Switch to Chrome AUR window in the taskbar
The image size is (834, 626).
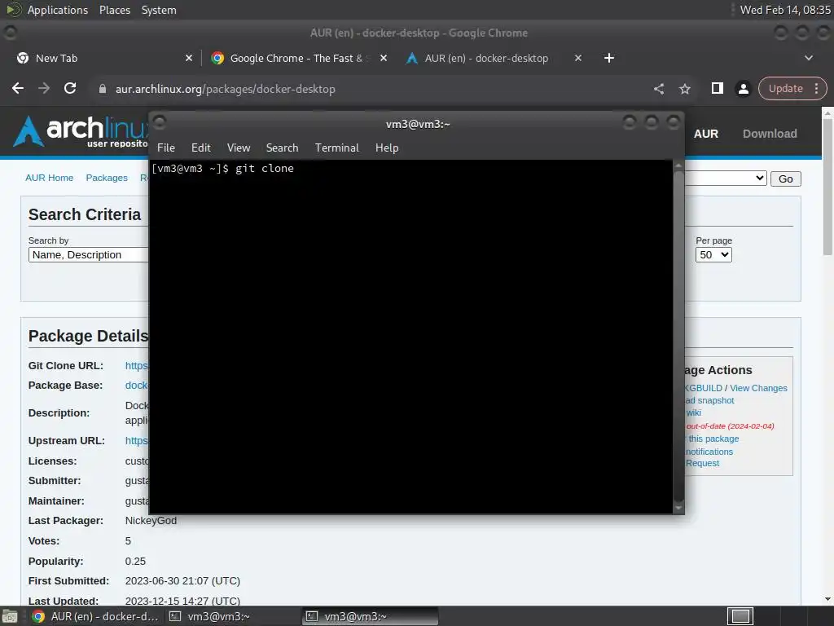pos(96,616)
